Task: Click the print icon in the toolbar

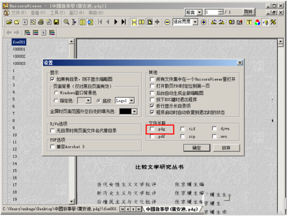Action: (x=41, y=22)
